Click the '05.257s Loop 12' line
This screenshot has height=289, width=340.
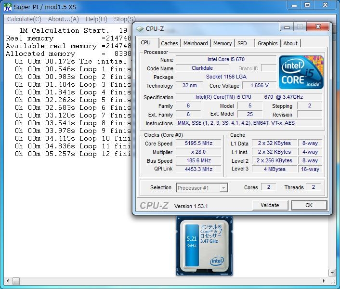tap(73, 154)
